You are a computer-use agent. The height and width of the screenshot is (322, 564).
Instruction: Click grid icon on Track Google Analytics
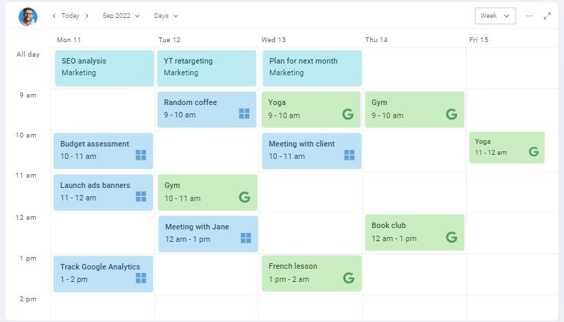point(141,278)
